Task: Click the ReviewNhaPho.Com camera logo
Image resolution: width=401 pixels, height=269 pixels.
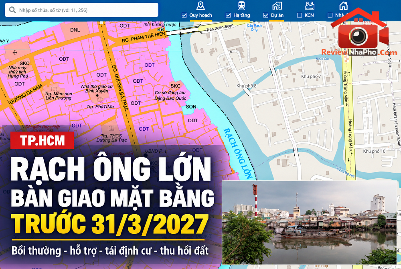Action: point(359,33)
